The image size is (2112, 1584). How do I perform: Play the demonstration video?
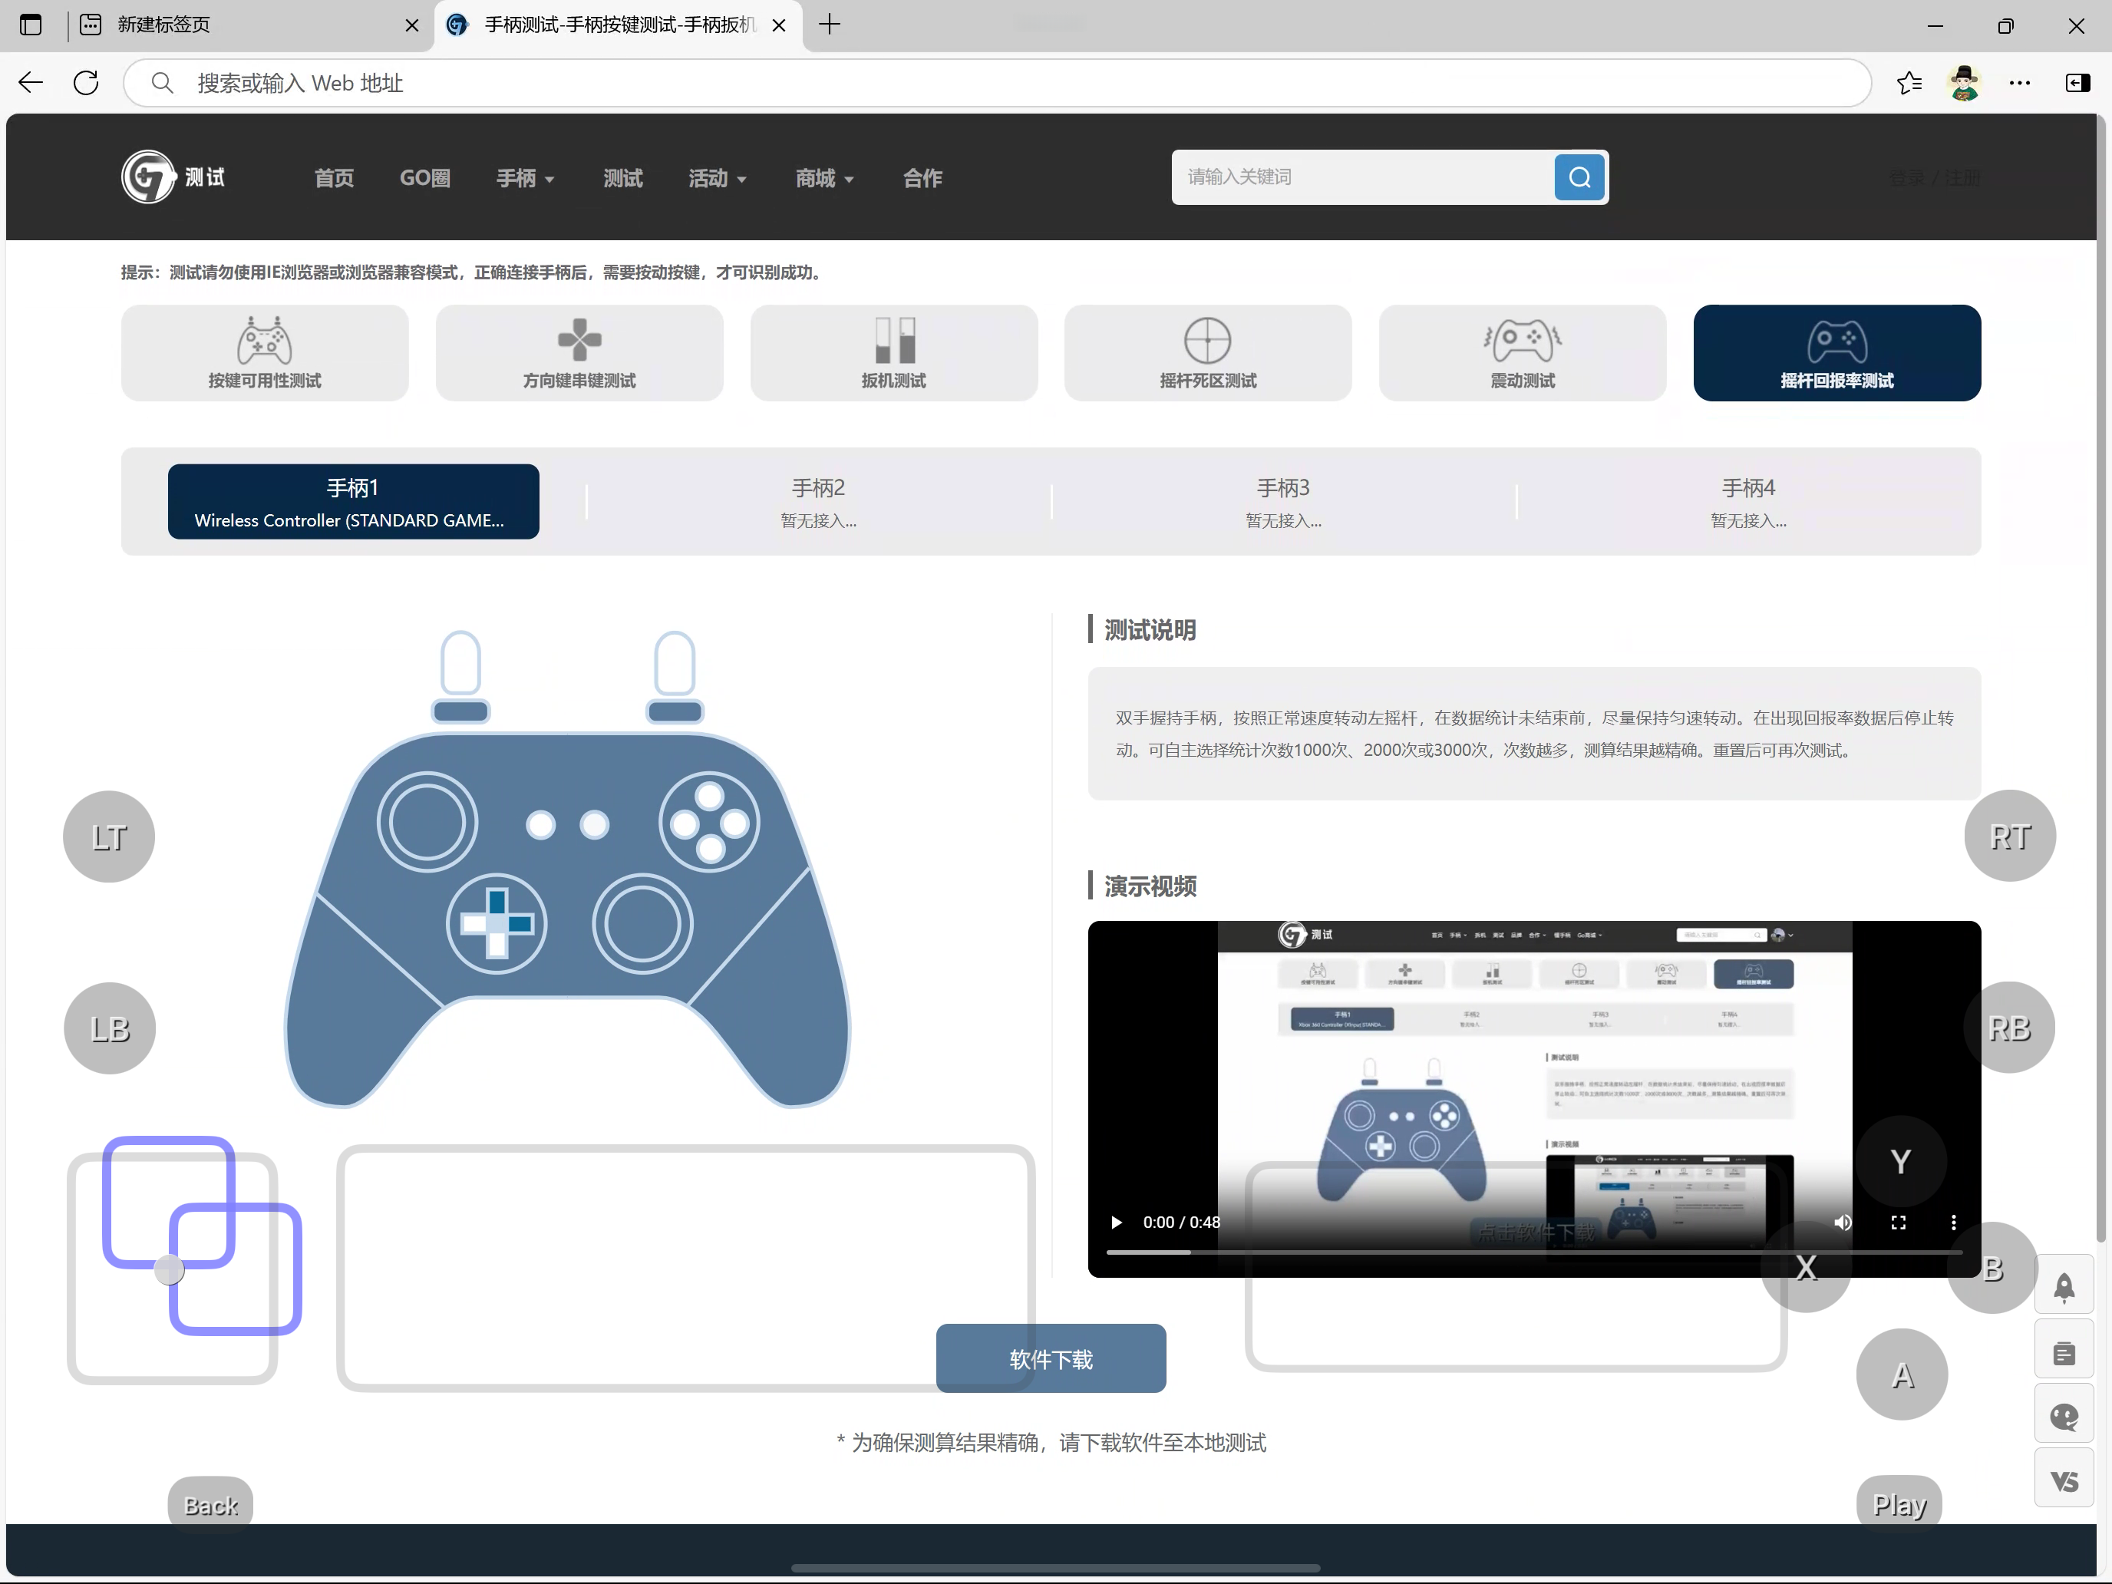point(1115,1222)
